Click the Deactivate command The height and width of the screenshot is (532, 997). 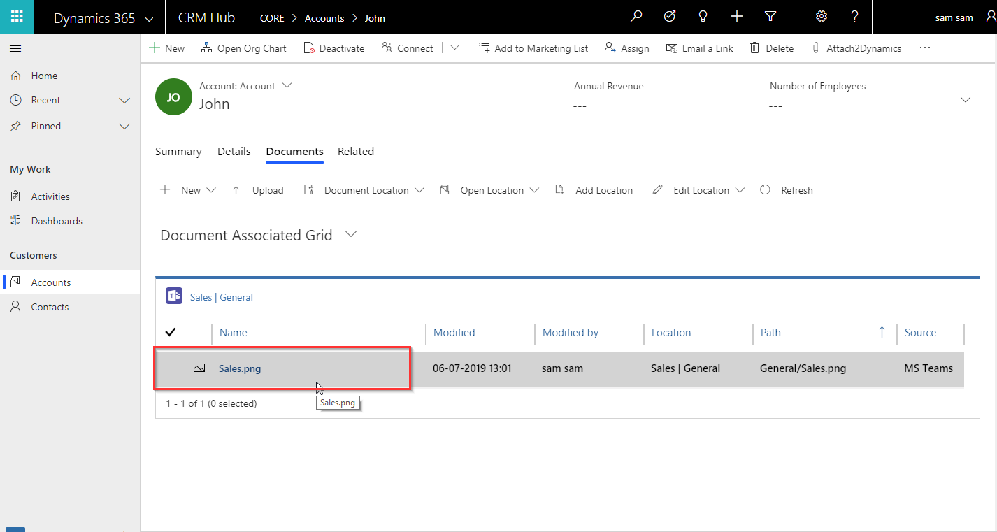click(334, 48)
